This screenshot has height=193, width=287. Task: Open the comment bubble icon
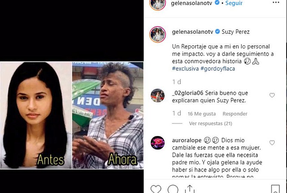[173, 189]
